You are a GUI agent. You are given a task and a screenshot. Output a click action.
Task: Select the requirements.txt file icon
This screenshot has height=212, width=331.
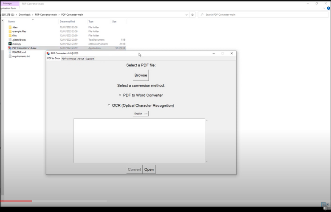(10, 56)
